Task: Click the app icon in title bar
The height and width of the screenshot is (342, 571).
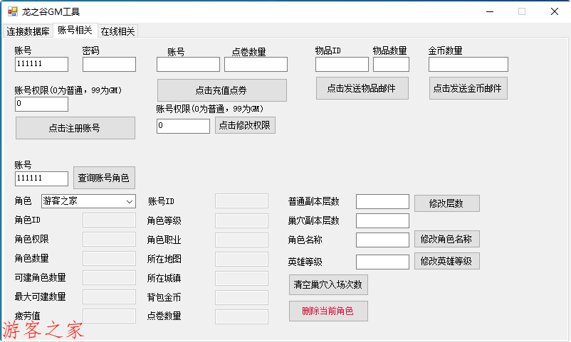Action: [x=12, y=11]
